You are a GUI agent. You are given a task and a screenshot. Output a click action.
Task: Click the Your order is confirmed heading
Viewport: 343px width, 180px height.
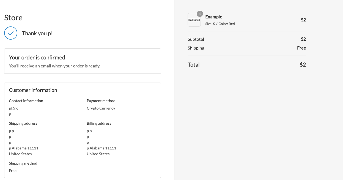coord(37,57)
